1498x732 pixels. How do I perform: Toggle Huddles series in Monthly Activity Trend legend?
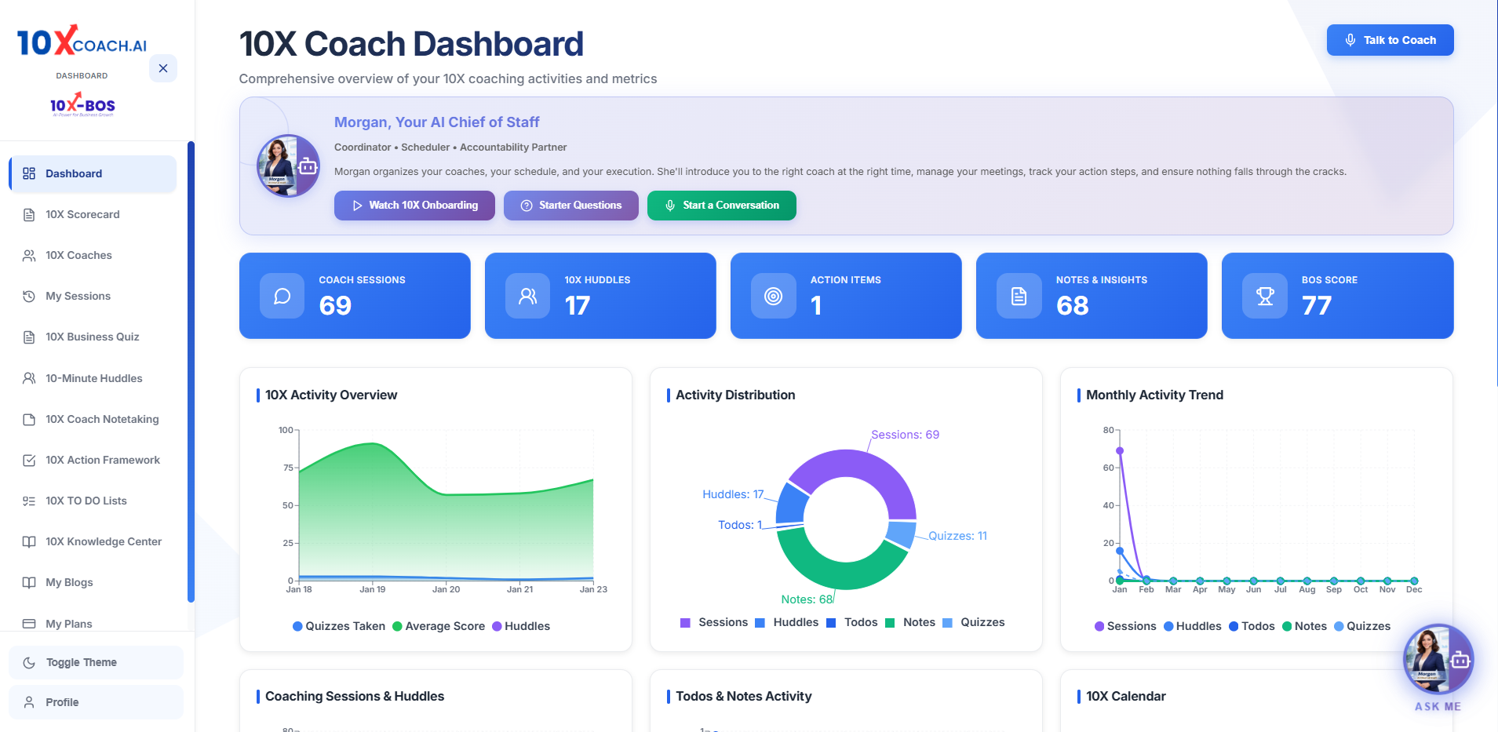coord(1192,626)
